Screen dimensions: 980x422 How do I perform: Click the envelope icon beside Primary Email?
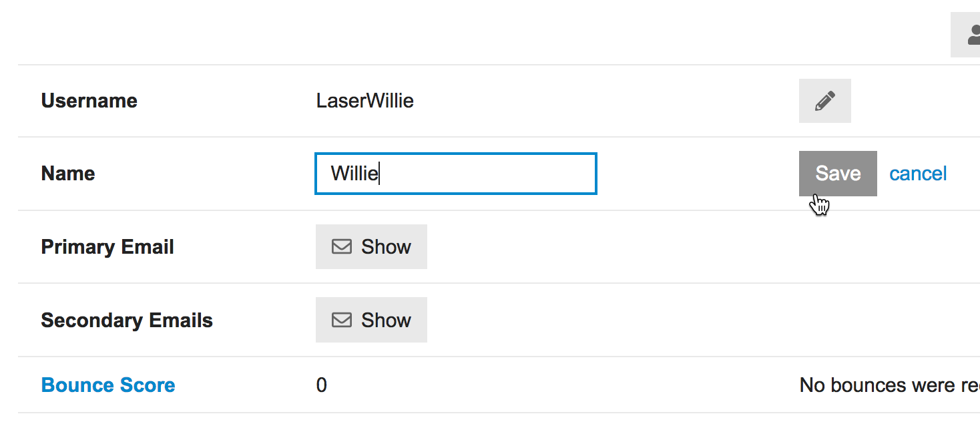coord(342,247)
